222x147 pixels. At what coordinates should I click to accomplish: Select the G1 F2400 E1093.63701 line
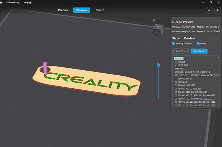click(x=186, y=85)
